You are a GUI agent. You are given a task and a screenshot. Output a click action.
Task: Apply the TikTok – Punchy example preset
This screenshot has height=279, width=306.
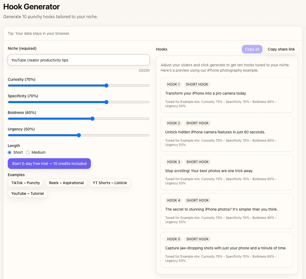point(25,183)
